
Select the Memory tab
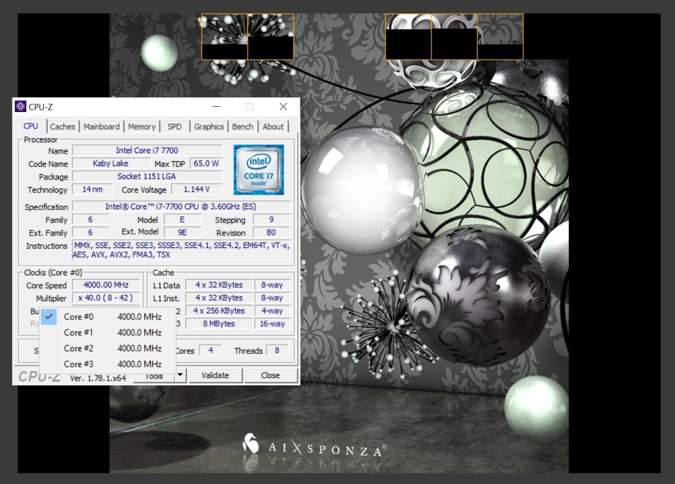click(x=142, y=126)
